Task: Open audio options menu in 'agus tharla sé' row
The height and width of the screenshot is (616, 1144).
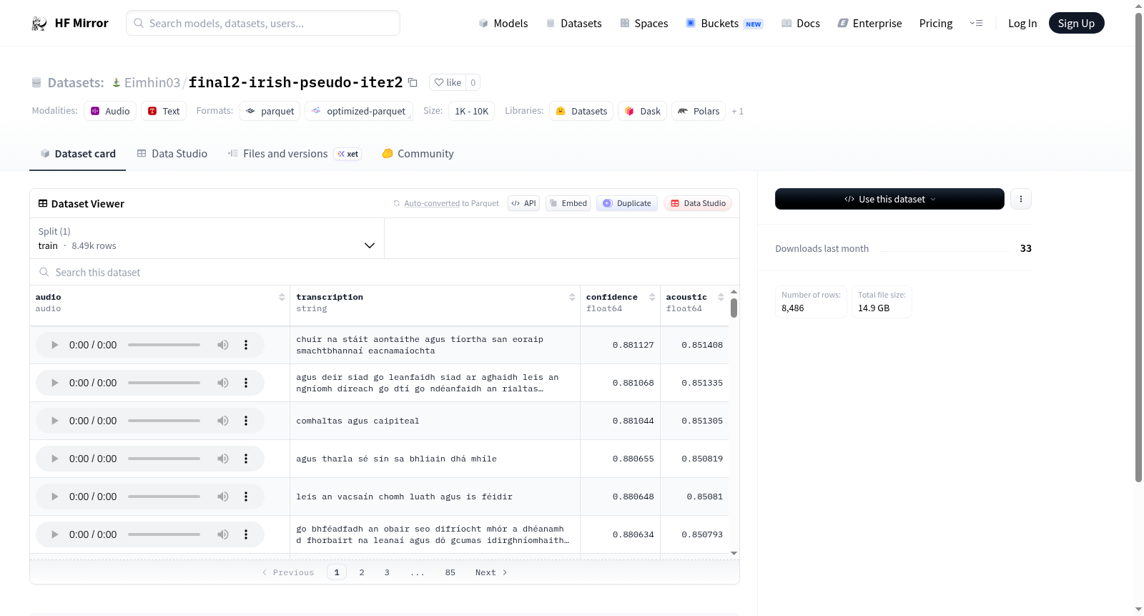Action: click(x=246, y=459)
